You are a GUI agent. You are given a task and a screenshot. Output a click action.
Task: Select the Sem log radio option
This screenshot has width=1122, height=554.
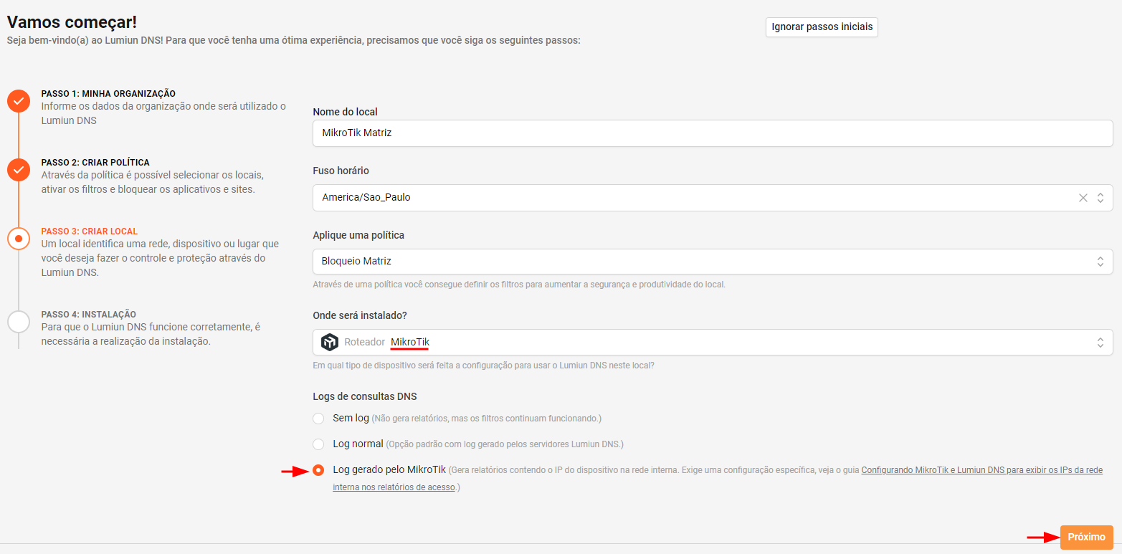[318, 419]
